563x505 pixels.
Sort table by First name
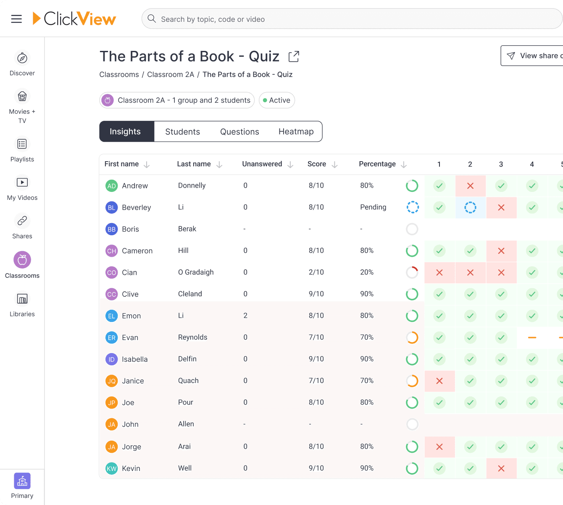point(147,165)
